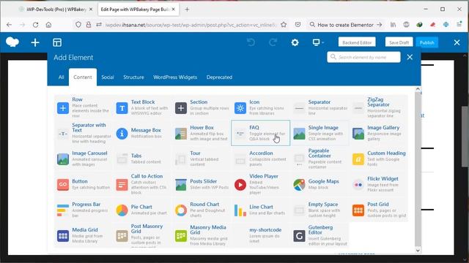The height and width of the screenshot is (263, 469).
Task: Insert a Pie Chart element
Action: point(142,210)
